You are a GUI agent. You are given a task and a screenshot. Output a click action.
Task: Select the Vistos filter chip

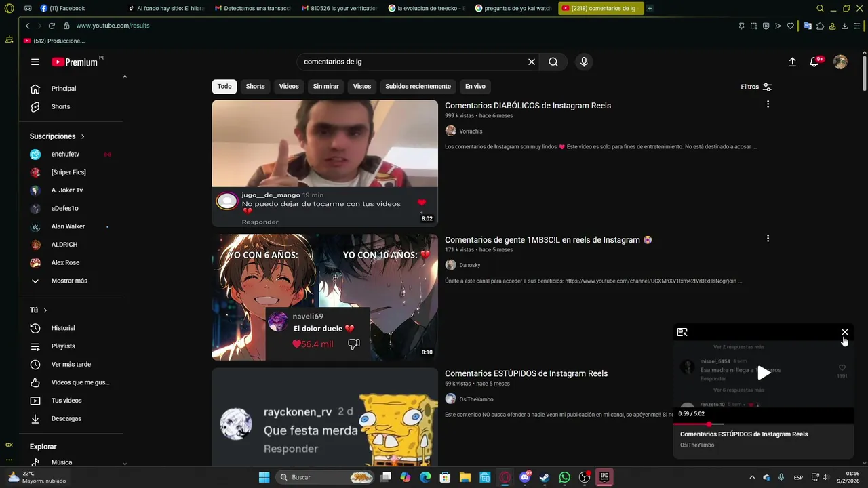362,87
